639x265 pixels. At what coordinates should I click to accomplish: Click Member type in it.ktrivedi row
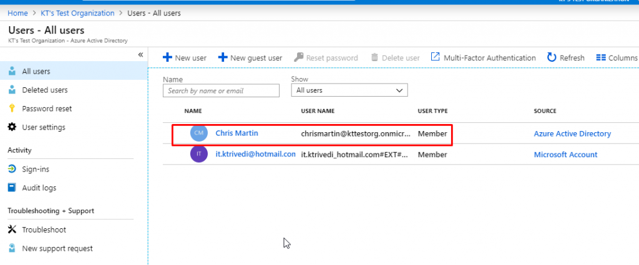click(432, 155)
